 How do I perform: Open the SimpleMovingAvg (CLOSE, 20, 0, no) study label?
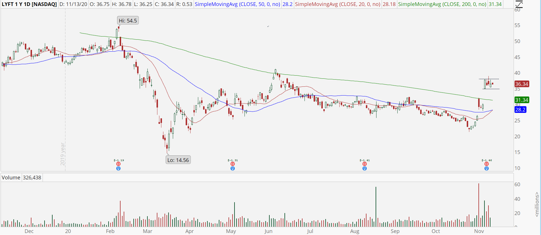click(x=338, y=4)
